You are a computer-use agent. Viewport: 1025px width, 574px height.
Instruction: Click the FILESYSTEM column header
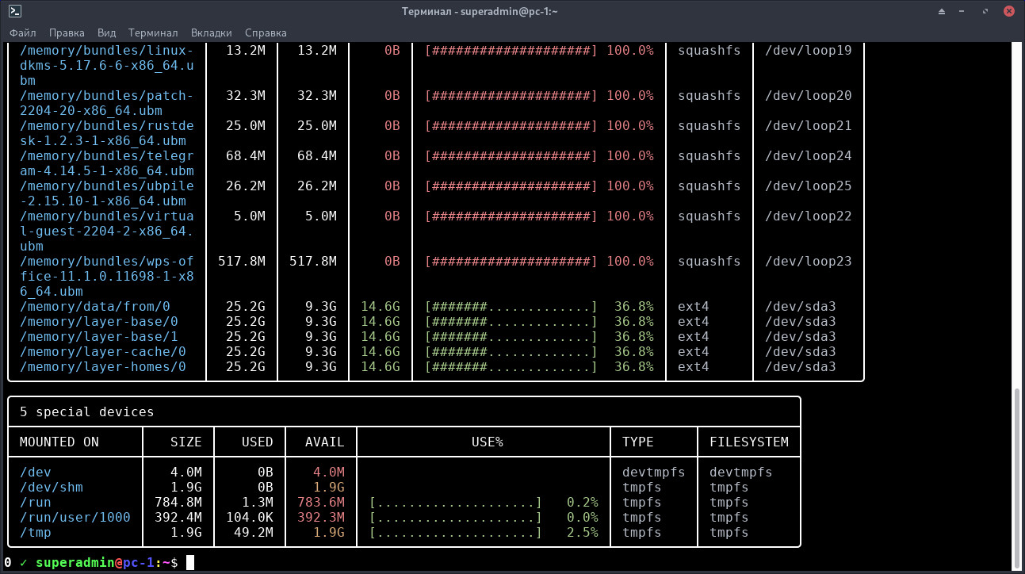point(749,442)
